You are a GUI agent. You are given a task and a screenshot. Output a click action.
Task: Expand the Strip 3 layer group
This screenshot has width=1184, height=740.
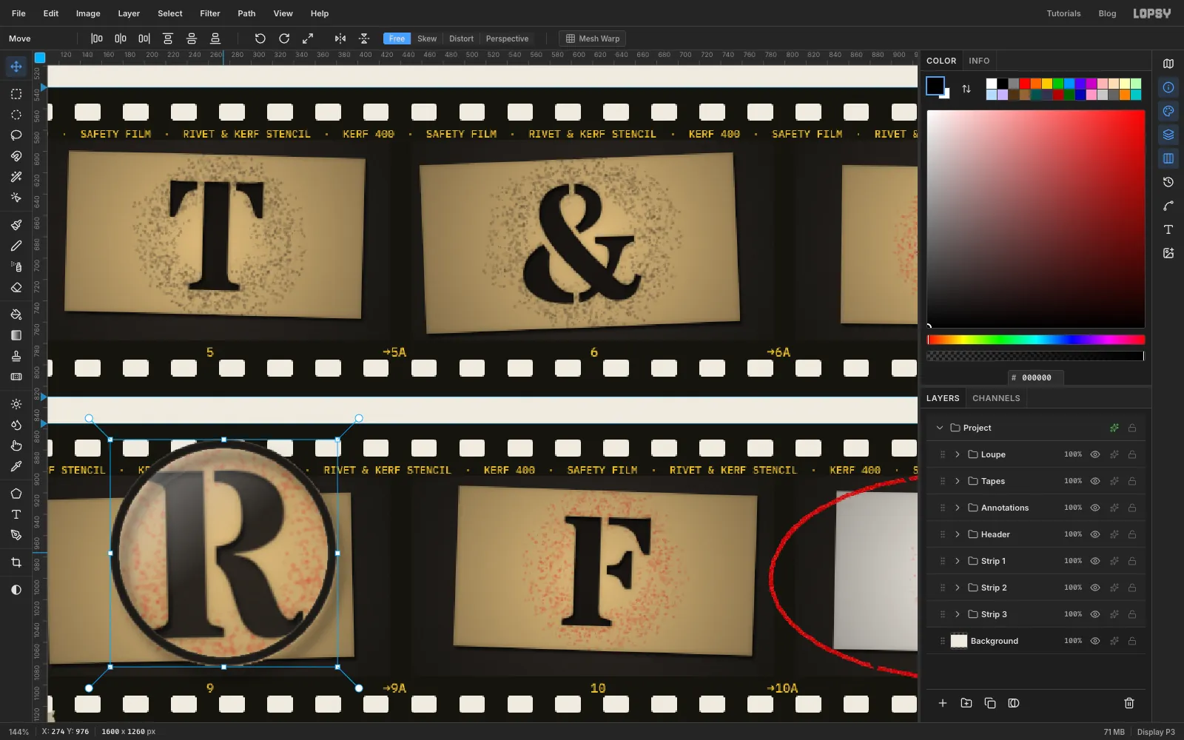pyautogui.click(x=957, y=614)
